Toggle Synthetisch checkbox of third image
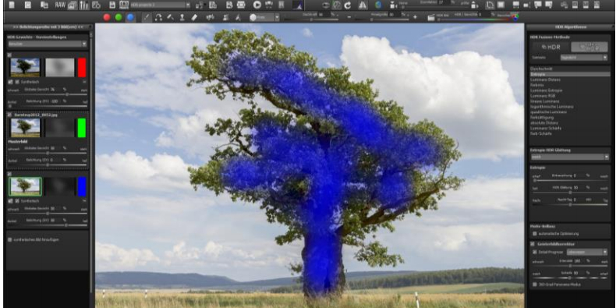Viewport: 616px width, 308px height. (x=17, y=200)
